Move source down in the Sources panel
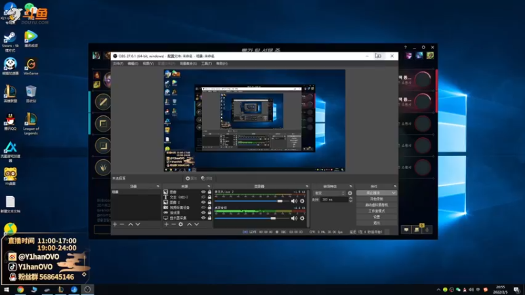 point(196,224)
